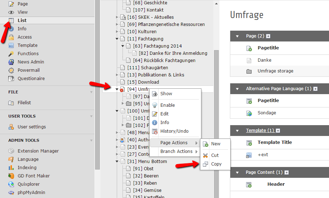Choose History/Undo from the context menu
The image size is (329, 198).
tap(175, 131)
